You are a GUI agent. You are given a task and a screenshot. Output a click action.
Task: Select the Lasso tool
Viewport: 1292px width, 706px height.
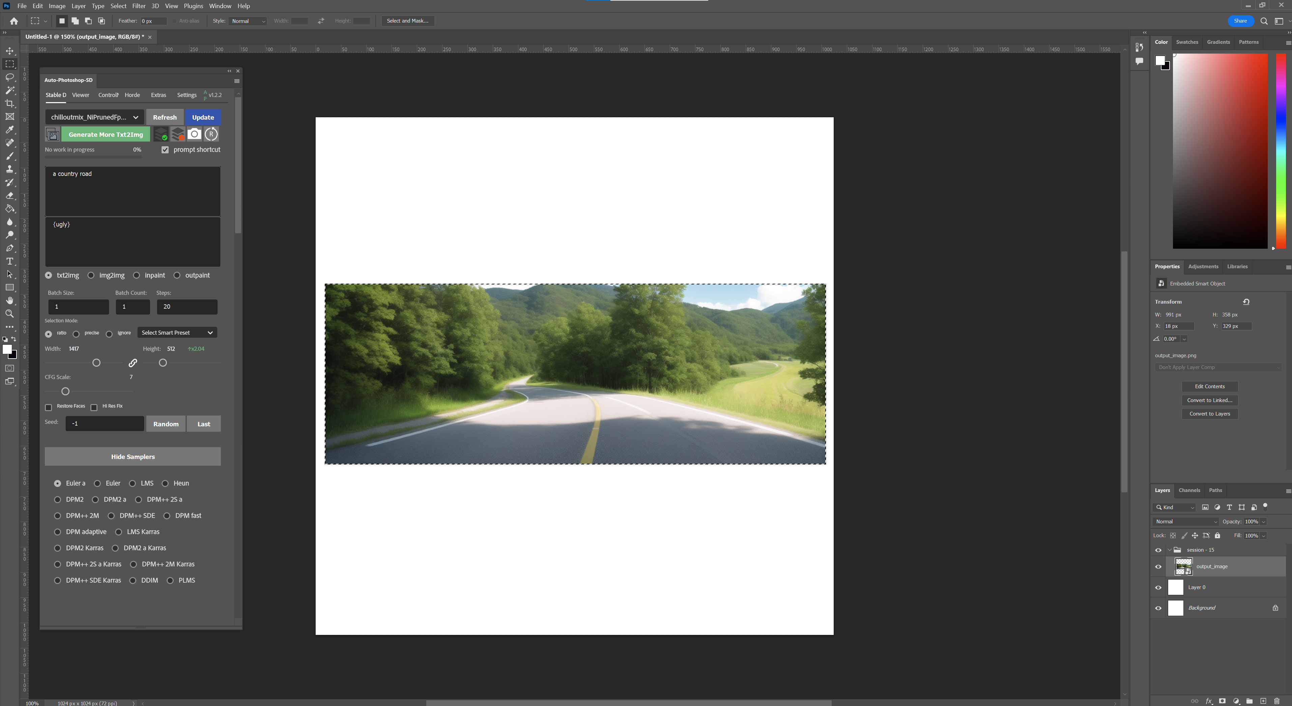[x=10, y=77]
